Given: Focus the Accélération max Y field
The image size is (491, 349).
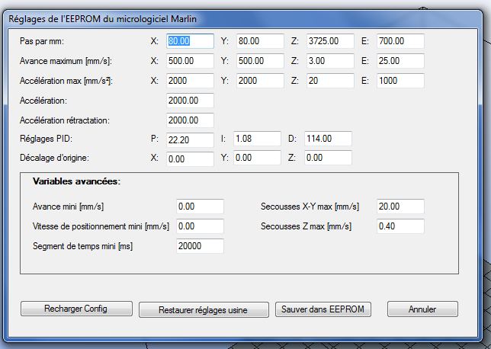Looking at the screenshot, I should (260, 81).
